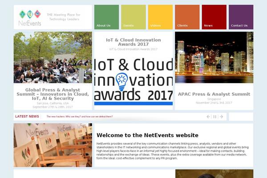The width and height of the screenshot is (267, 178).
Task: Click San Jose, California, USA location text
Action: pyautogui.click(x=53, y=103)
